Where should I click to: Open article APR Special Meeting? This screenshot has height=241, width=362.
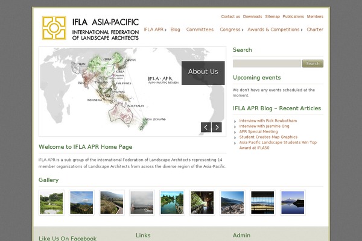tap(258, 131)
